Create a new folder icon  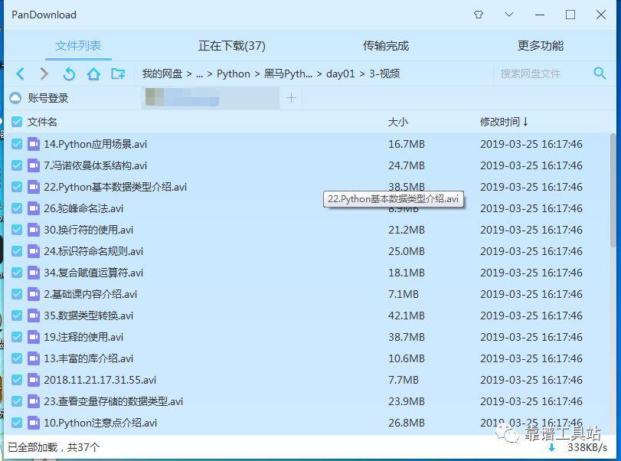[x=118, y=74]
